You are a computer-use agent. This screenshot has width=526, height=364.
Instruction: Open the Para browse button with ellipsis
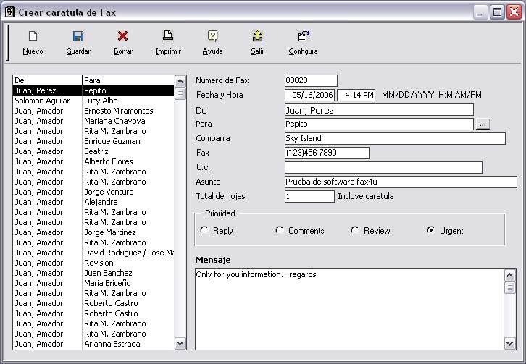tap(483, 124)
